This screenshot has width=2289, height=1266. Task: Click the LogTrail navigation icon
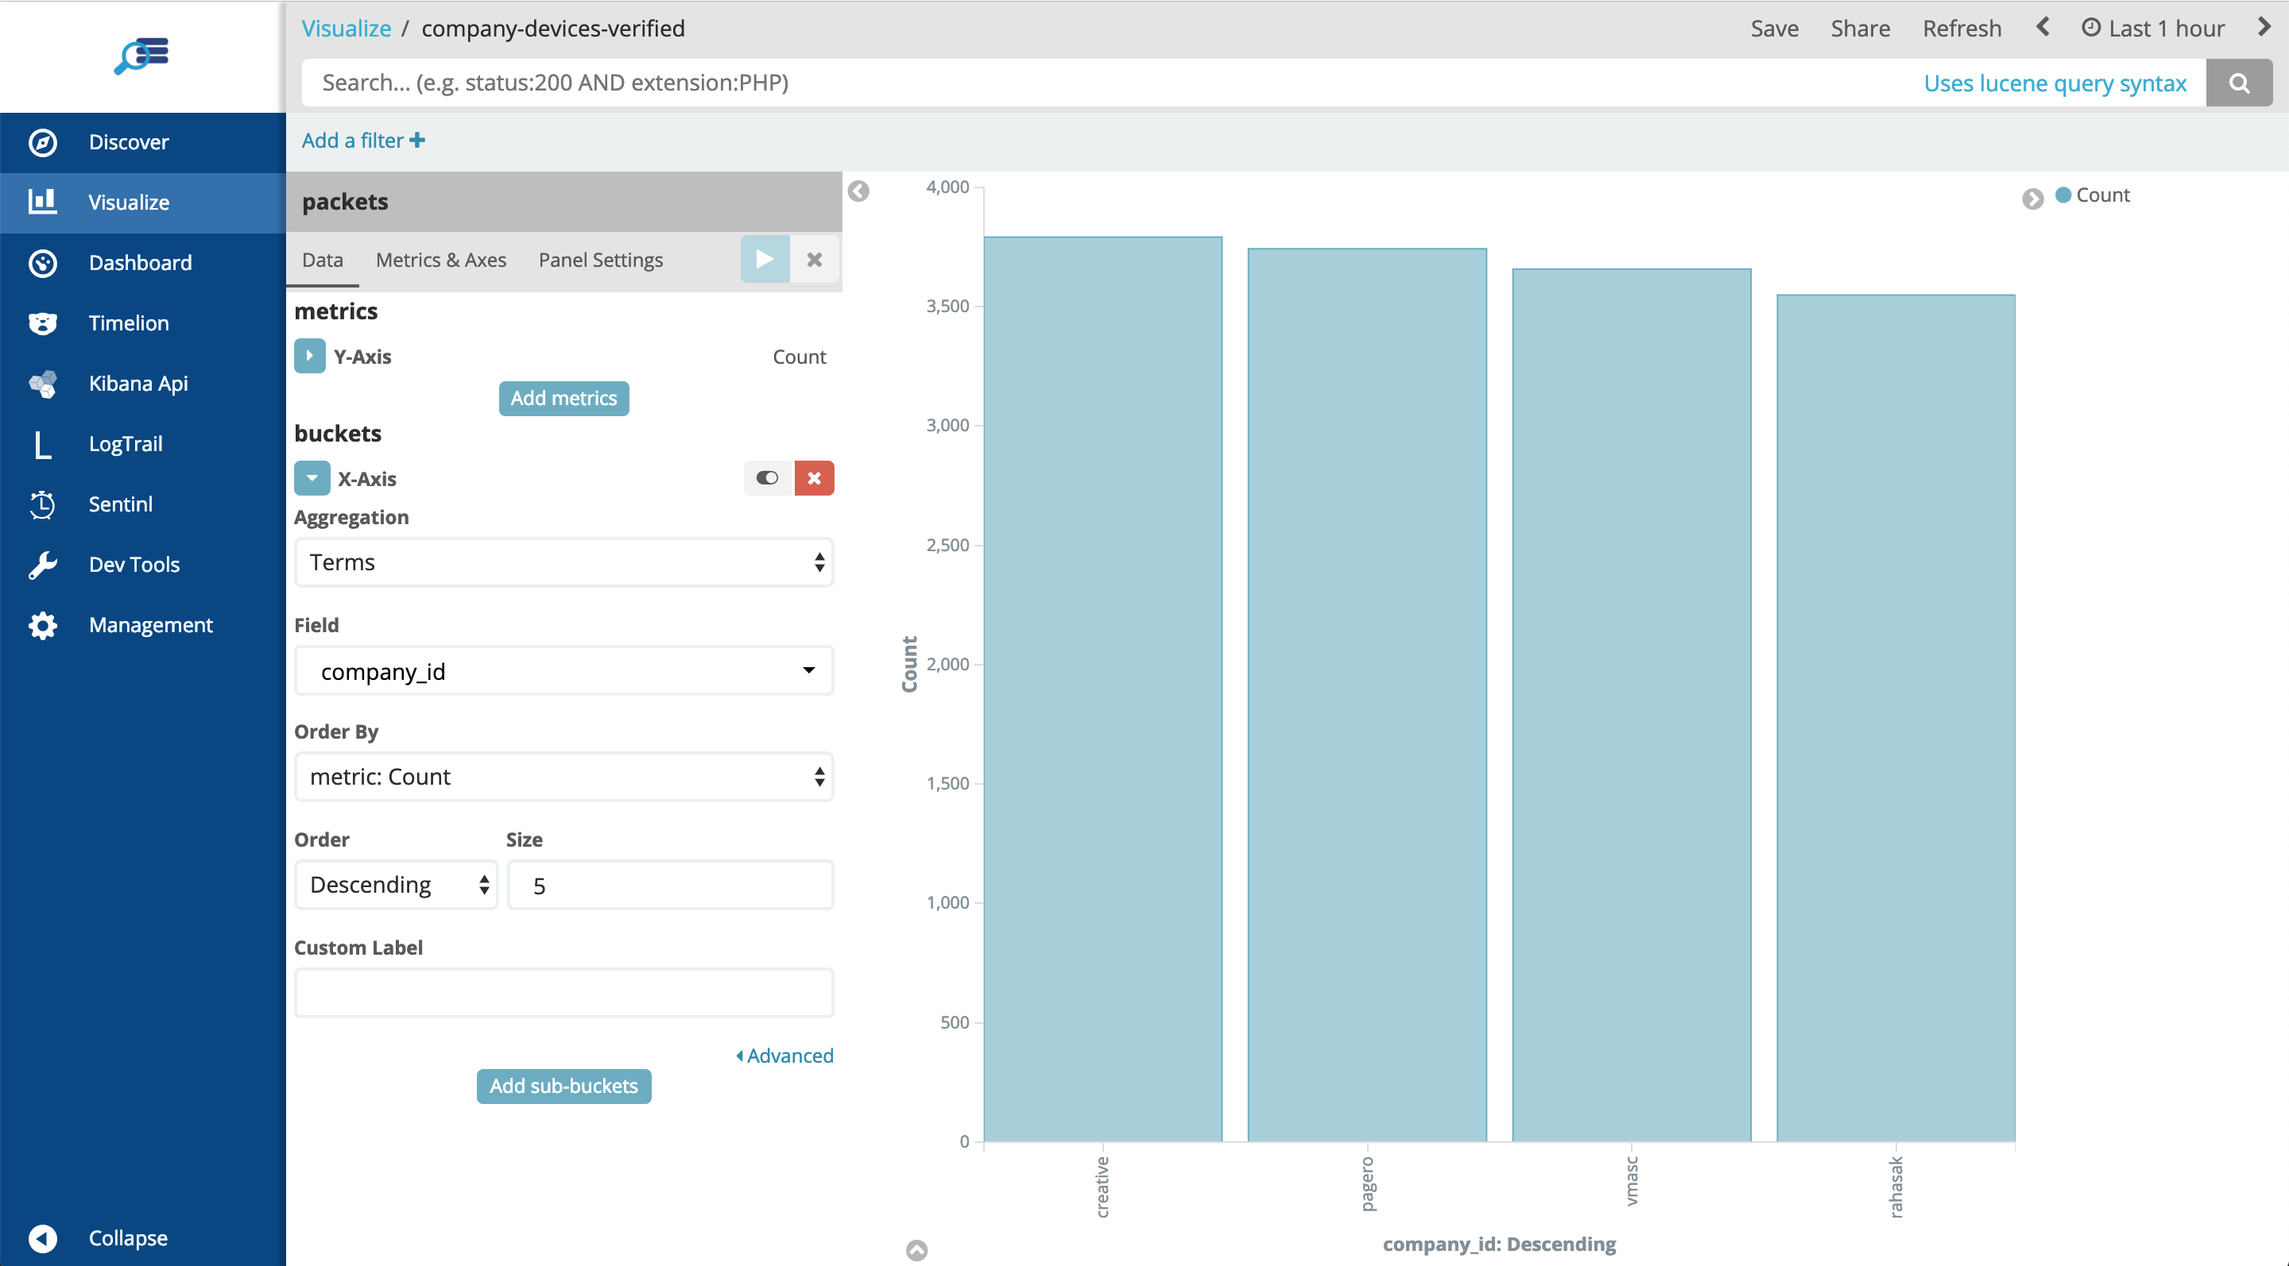click(42, 444)
